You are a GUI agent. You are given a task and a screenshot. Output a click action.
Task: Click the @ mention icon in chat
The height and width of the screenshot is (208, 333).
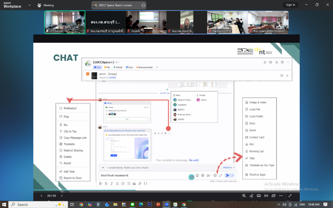point(203,176)
